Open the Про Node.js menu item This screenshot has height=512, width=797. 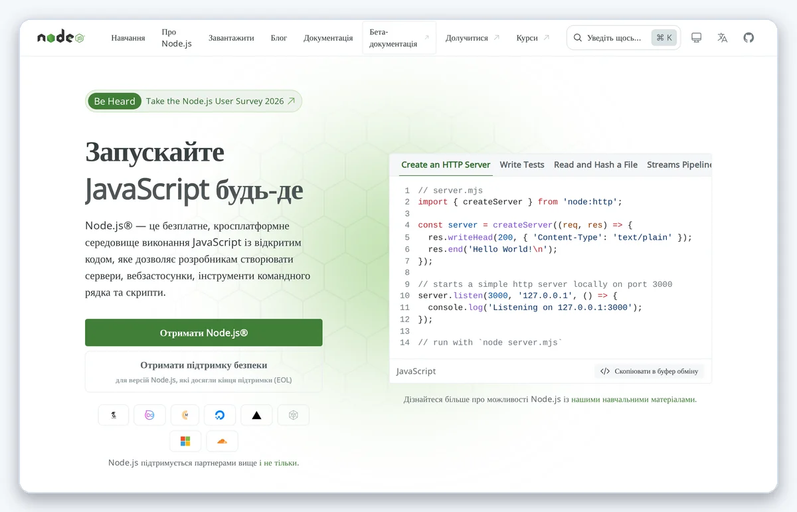[x=177, y=38]
